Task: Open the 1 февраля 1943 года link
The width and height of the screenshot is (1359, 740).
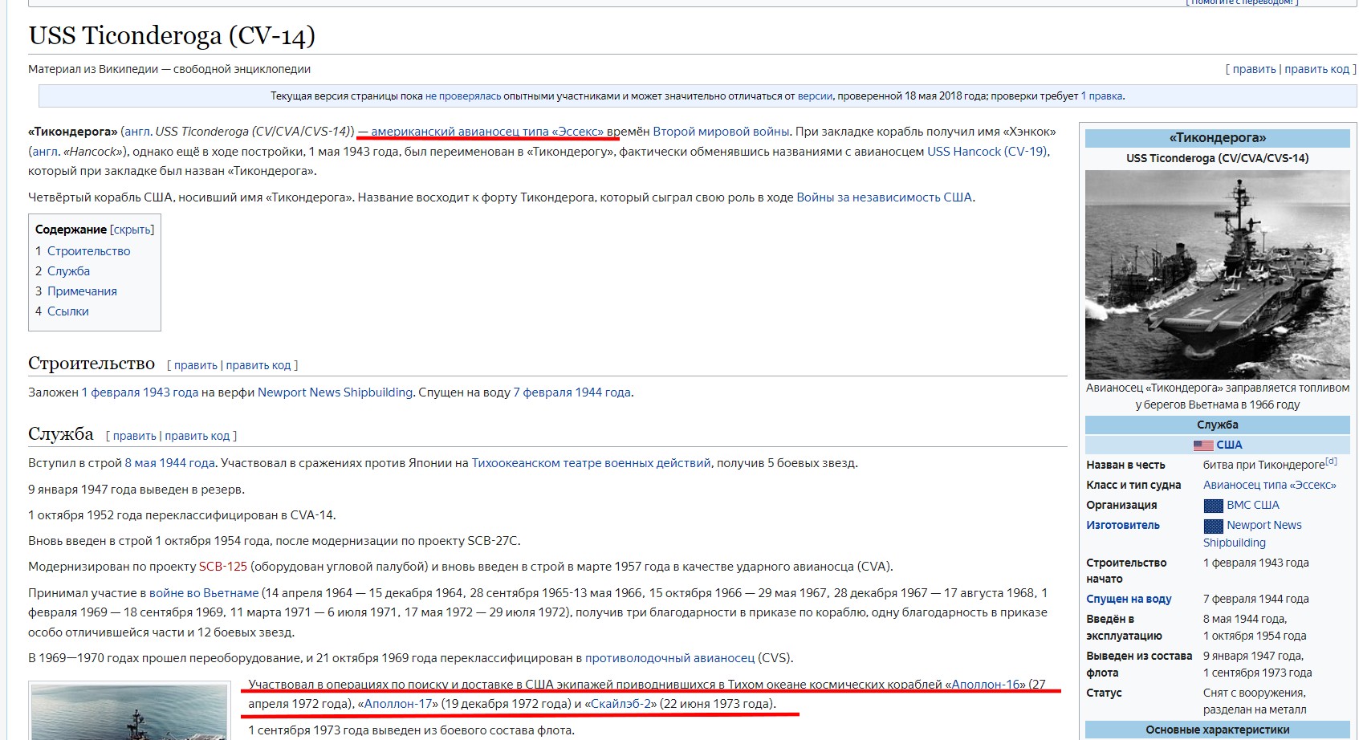Action: point(140,392)
